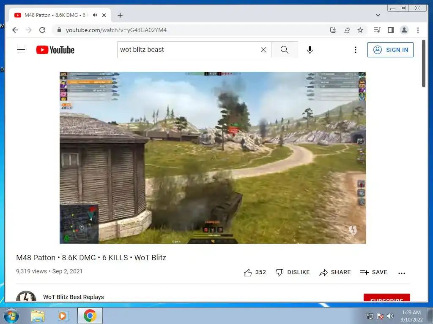Viewport: 433px width, 324px height.
Task: Start voice search with the microphone
Action: [x=310, y=50]
